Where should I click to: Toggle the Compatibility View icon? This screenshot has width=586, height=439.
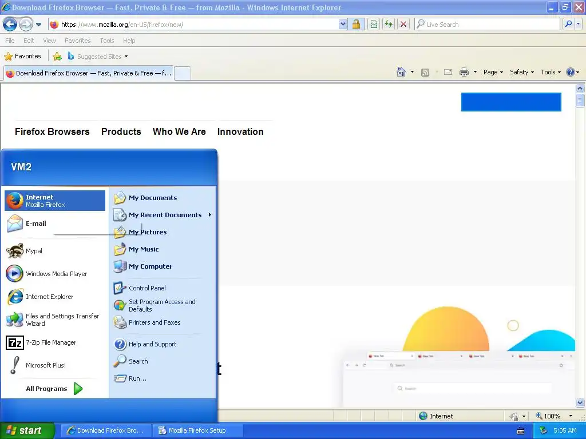(374, 25)
